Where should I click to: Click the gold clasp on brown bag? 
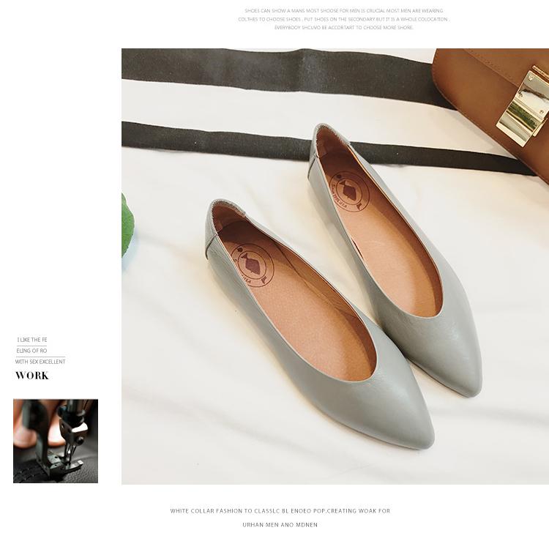tap(523, 105)
